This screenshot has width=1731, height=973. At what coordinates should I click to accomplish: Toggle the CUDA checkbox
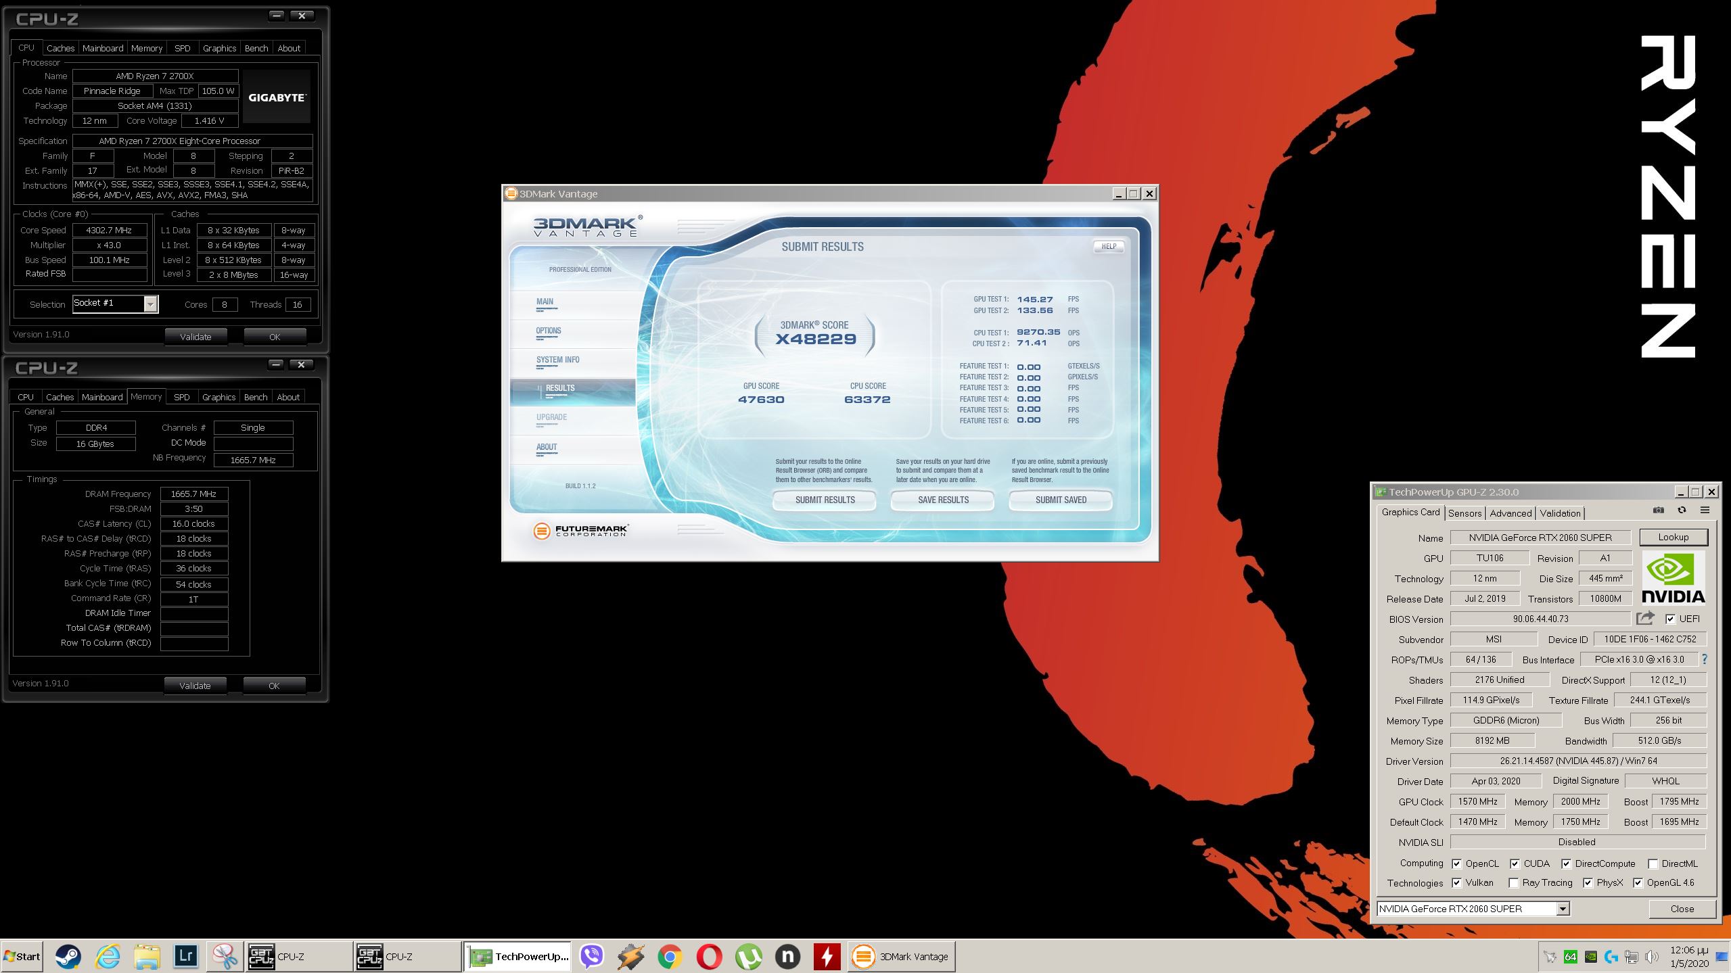pyautogui.click(x=1515, y=863)
